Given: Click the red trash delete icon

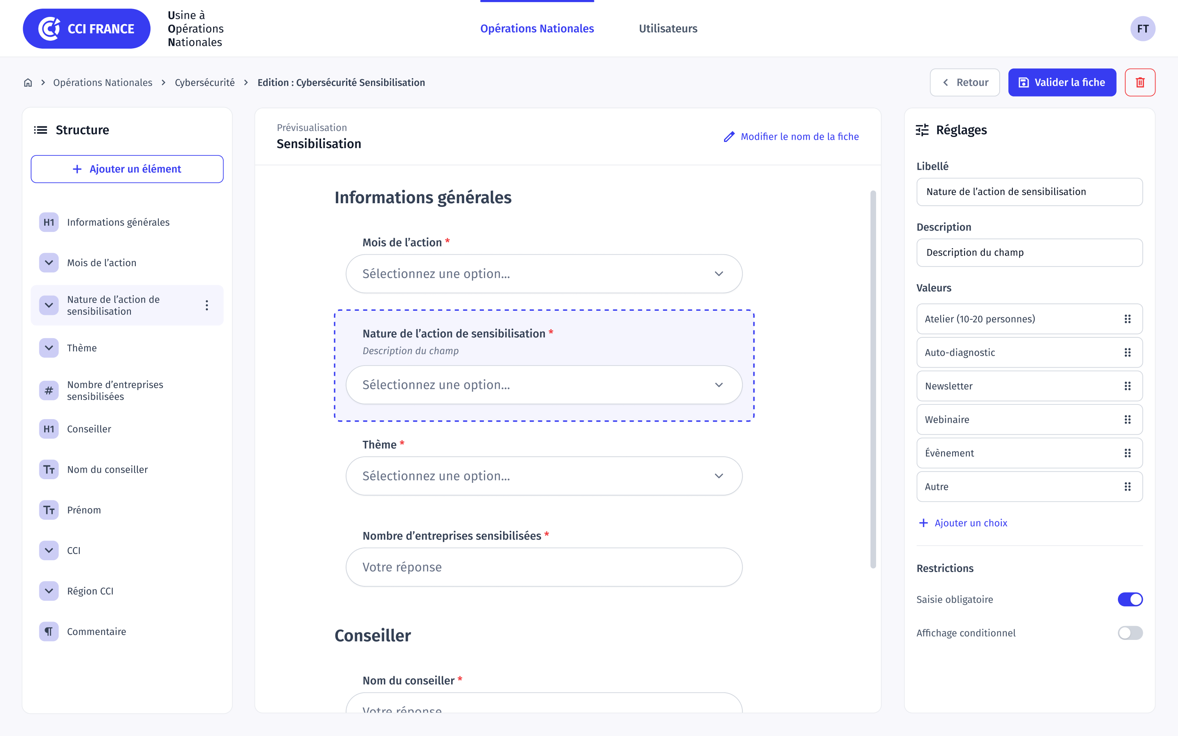Looking at the screenshot, I should point(1140,82).
